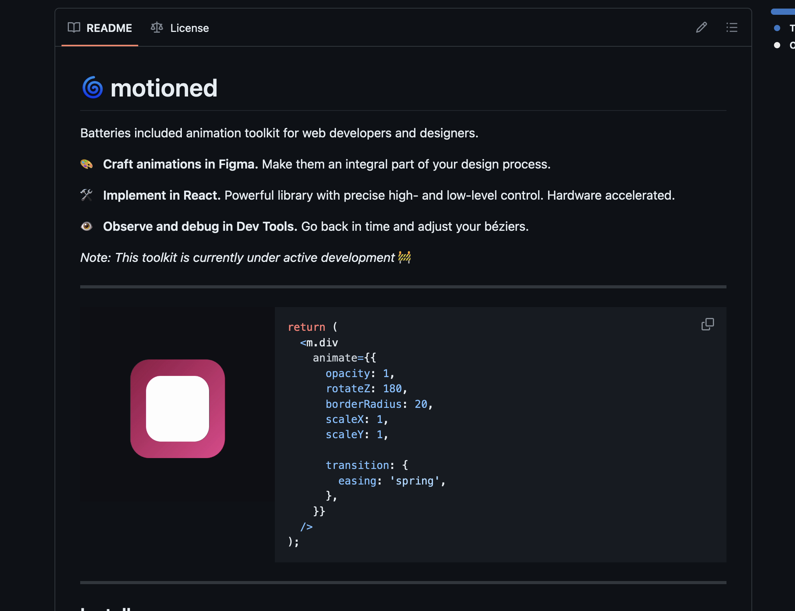Switch to the License tab

tap(189, 28)
